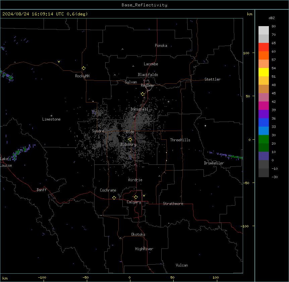Choose the indigo 0-10 dBZ legend swatch
The width and height of the screenshot is (289, 282).
(x=264, y=156)
